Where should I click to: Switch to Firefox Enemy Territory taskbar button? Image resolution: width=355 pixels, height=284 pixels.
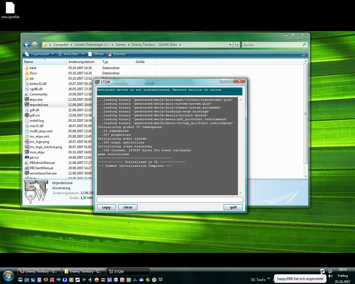pyautogui.click(x=39, y=272)
